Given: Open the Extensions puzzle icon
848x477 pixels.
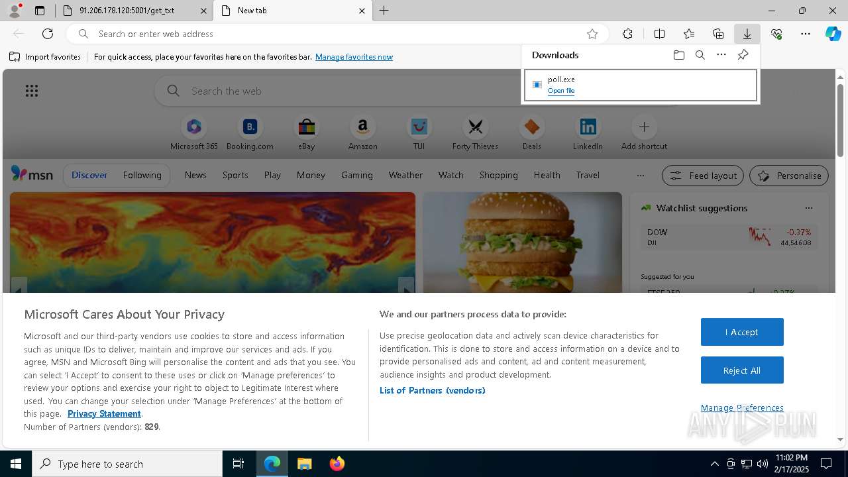Looking at the screenshot, I should coord(628,34).
